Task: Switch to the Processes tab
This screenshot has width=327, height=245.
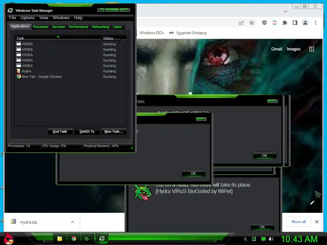Action: coord(41,27)
